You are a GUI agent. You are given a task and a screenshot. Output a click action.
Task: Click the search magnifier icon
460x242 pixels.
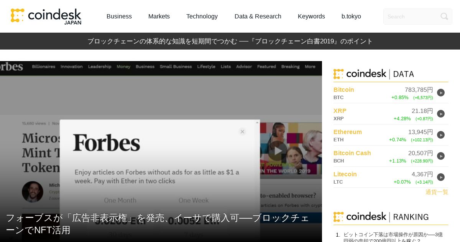444,17
